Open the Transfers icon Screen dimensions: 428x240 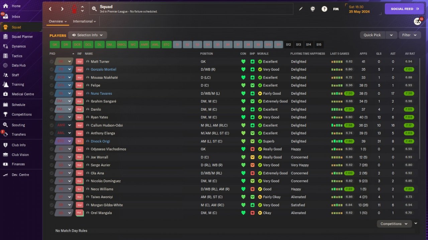[x=5, y=134]
